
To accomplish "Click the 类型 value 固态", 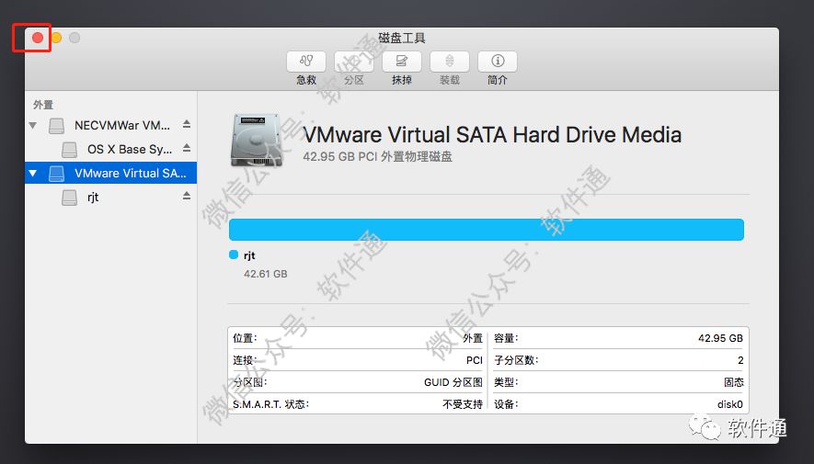I will (x=734, y=382).
